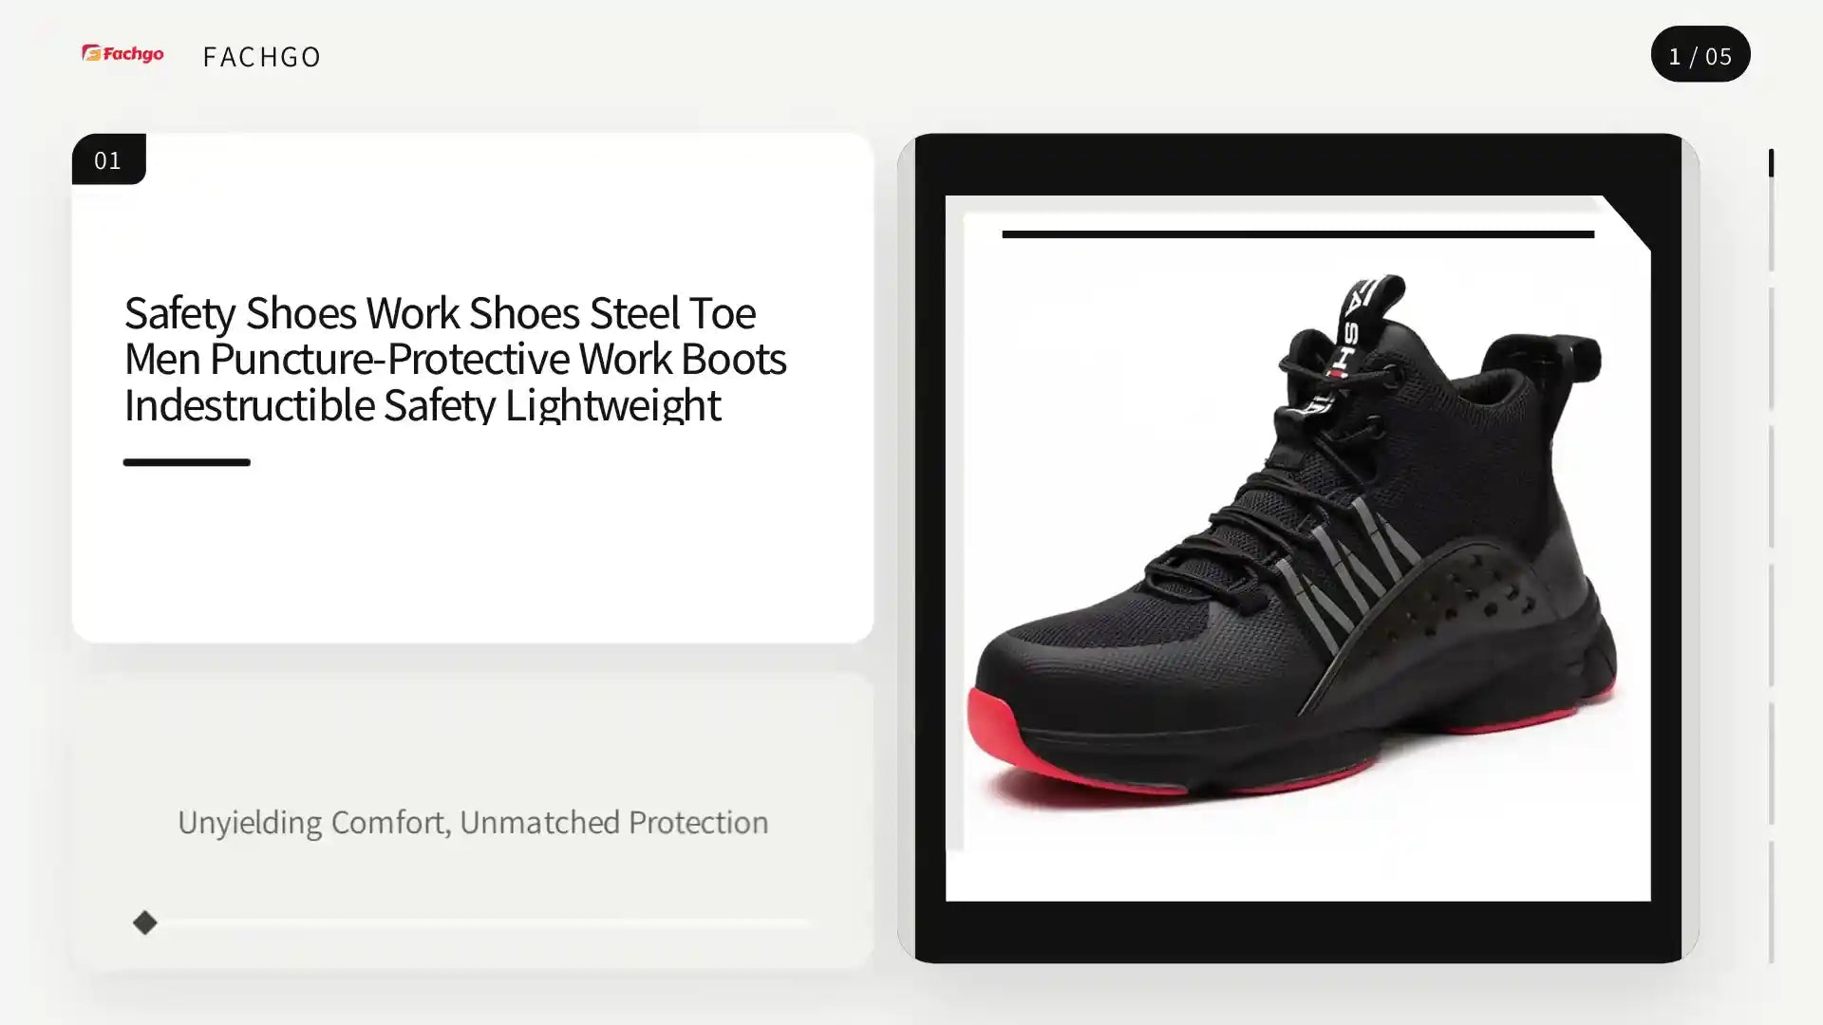Click the Safety Shoes Work Shoes title
This screenshot has height=1025, width=1823.
455,358
